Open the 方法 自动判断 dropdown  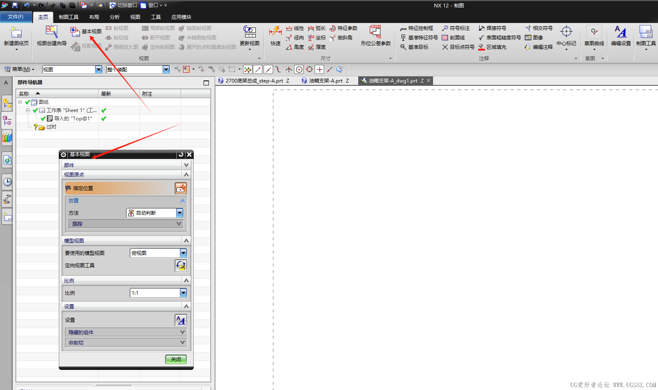click(180, 213)
